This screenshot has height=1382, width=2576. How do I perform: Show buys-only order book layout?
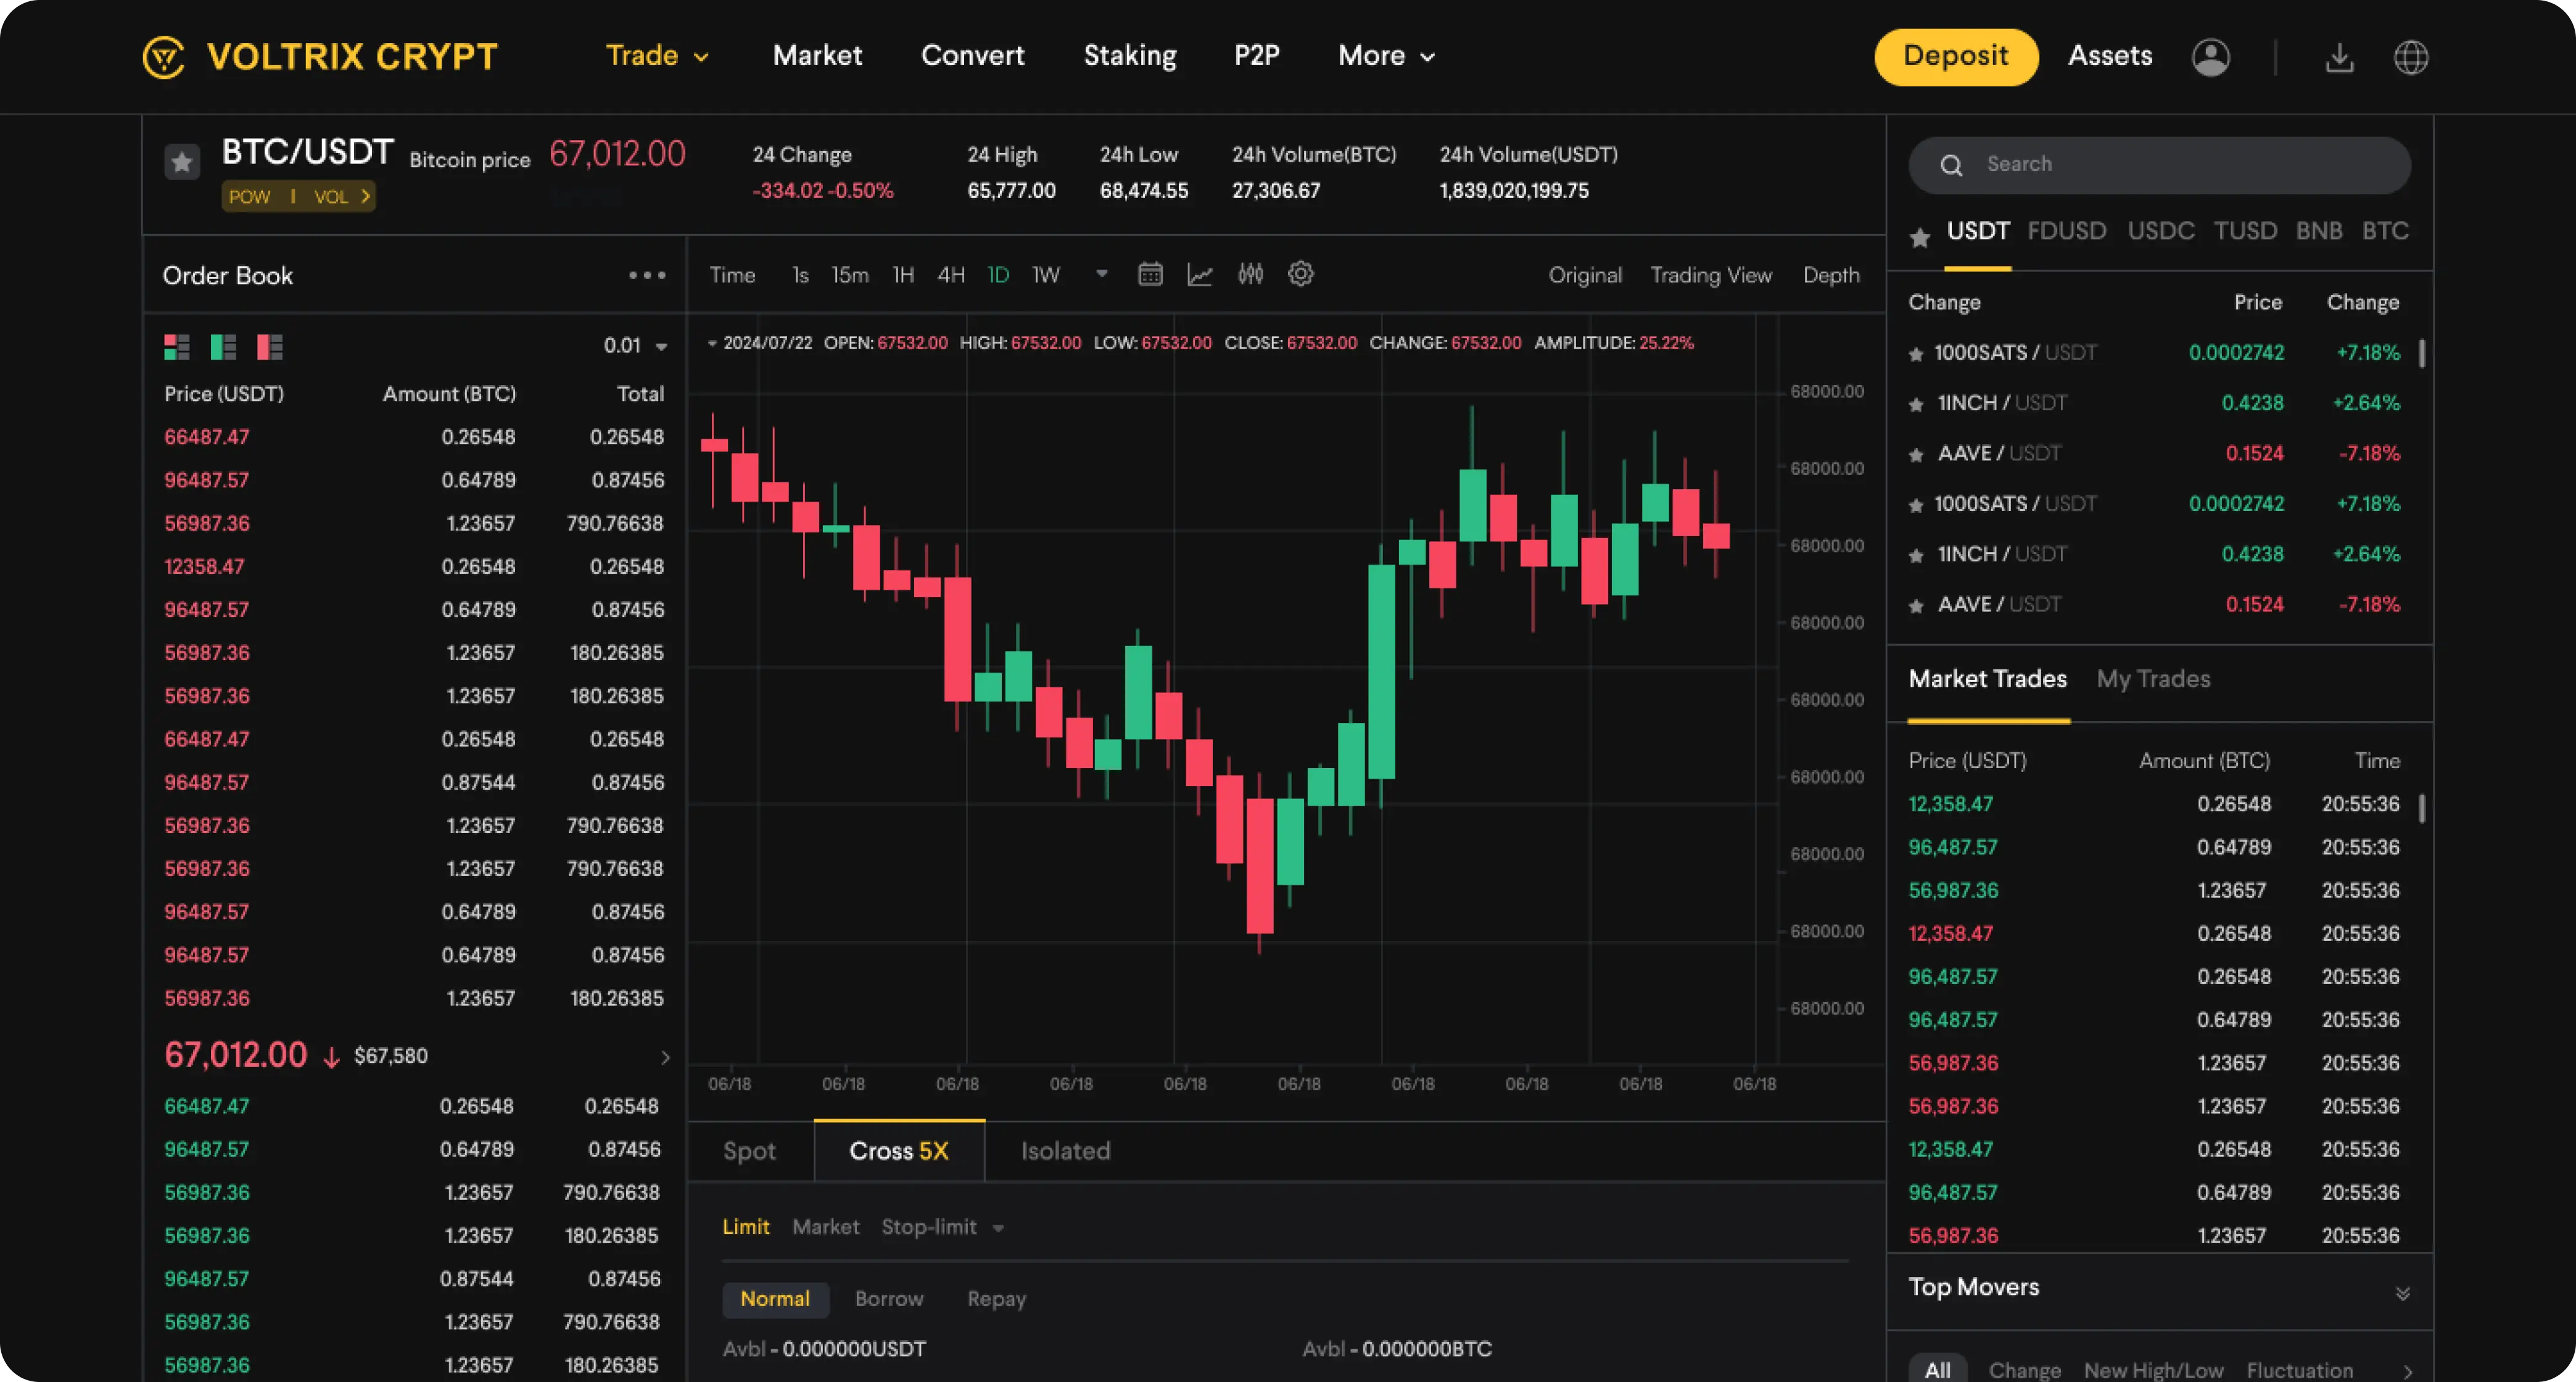point(223,347)
